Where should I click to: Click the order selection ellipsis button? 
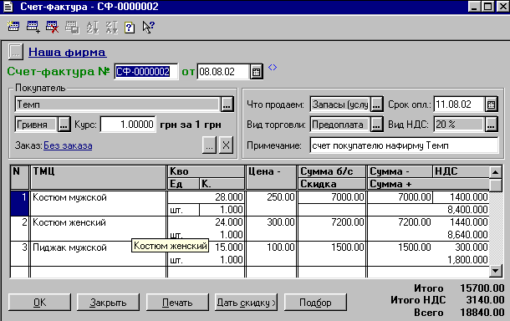click(209, 145)
